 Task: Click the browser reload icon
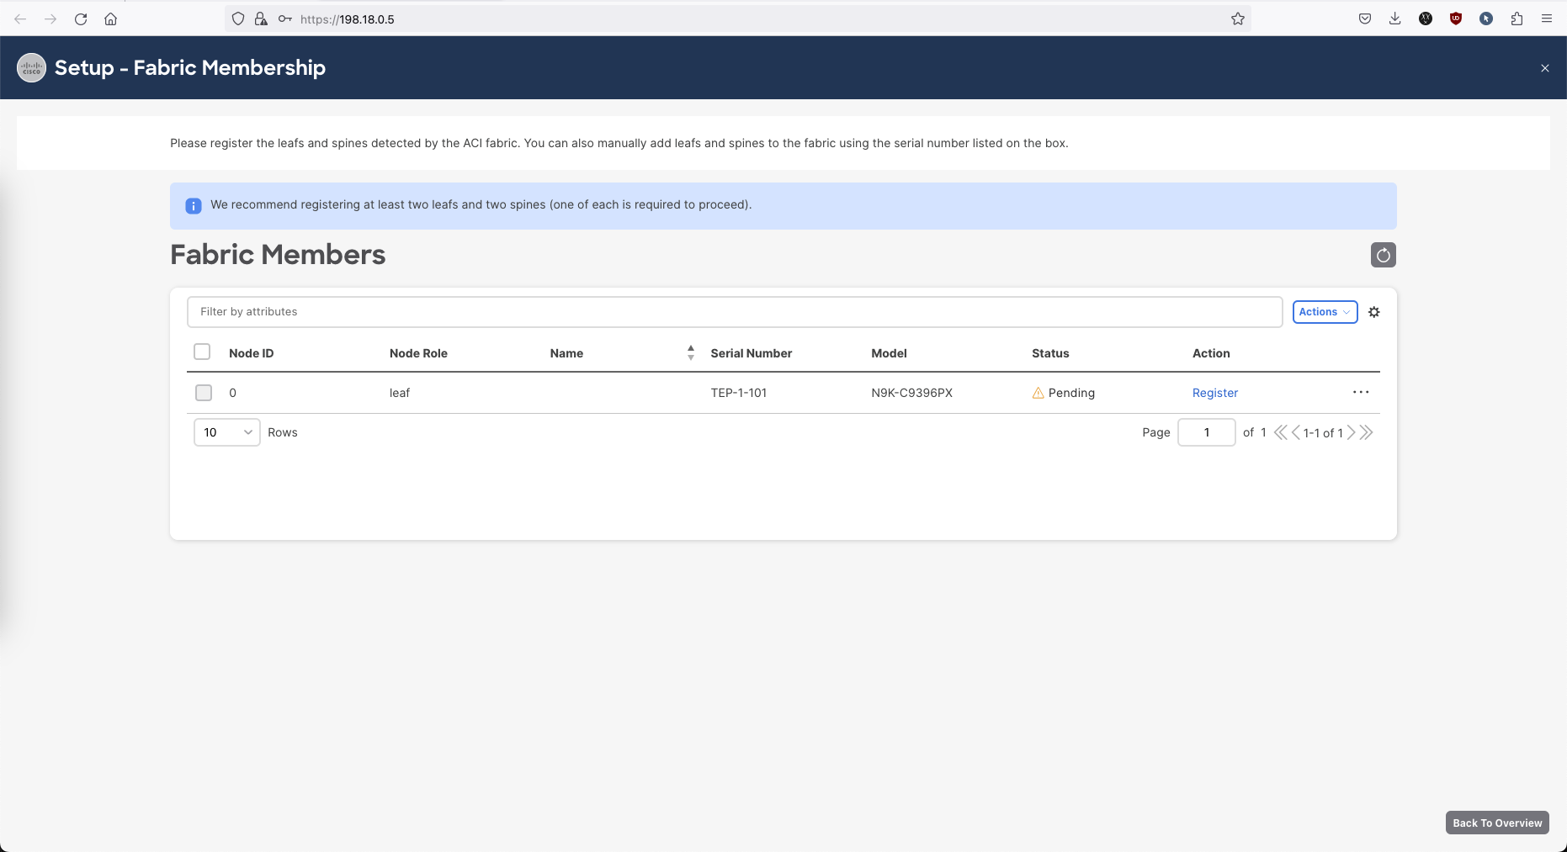pos(81,19)
